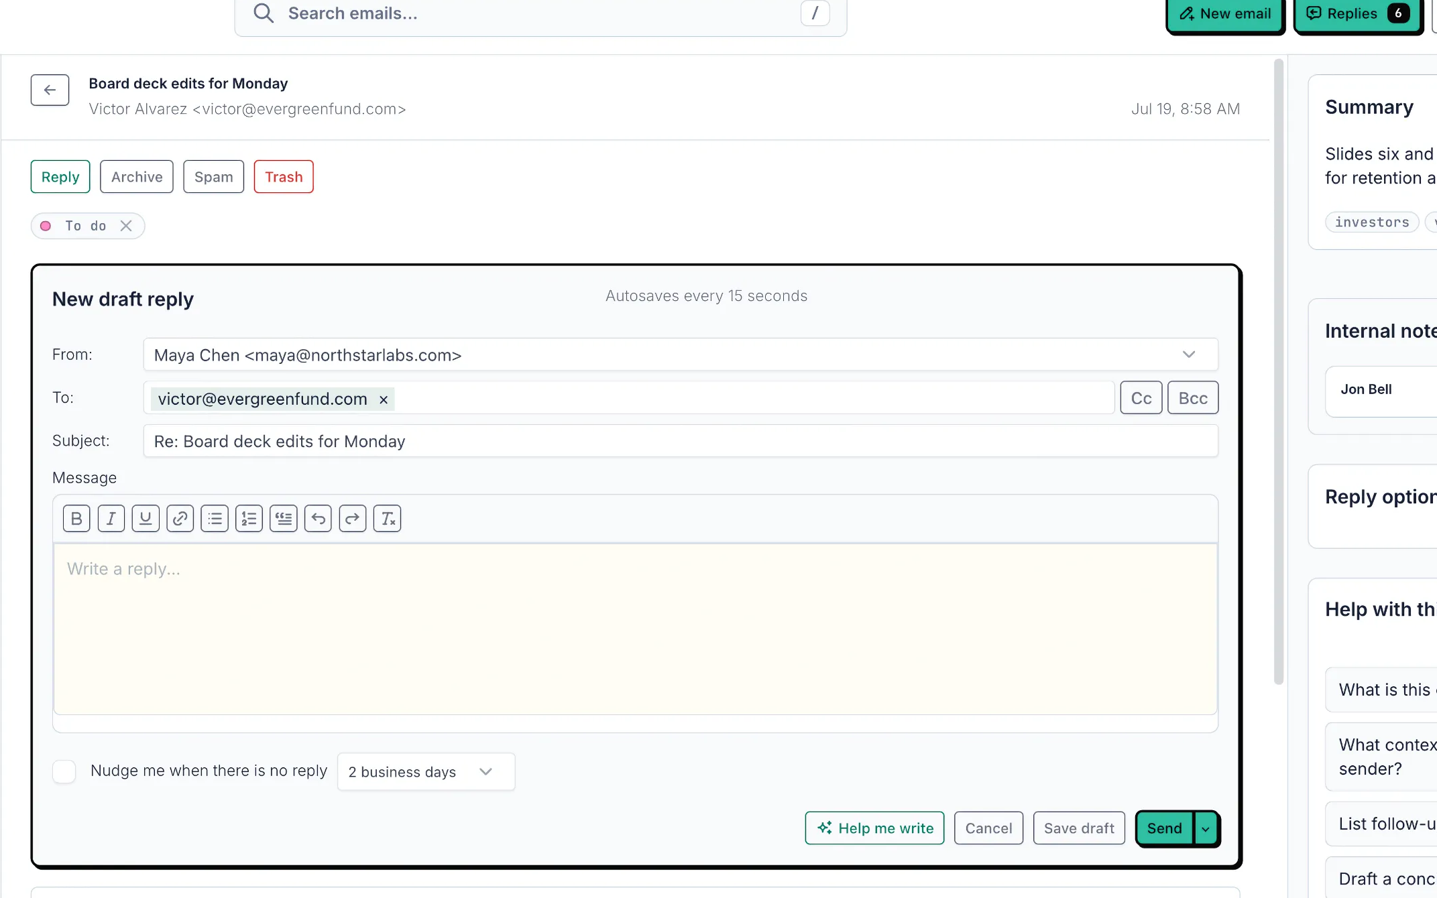This screenshot has width=1437, height=898.
Task: Click into the Write a reply message area
Action: pos(635,629)
